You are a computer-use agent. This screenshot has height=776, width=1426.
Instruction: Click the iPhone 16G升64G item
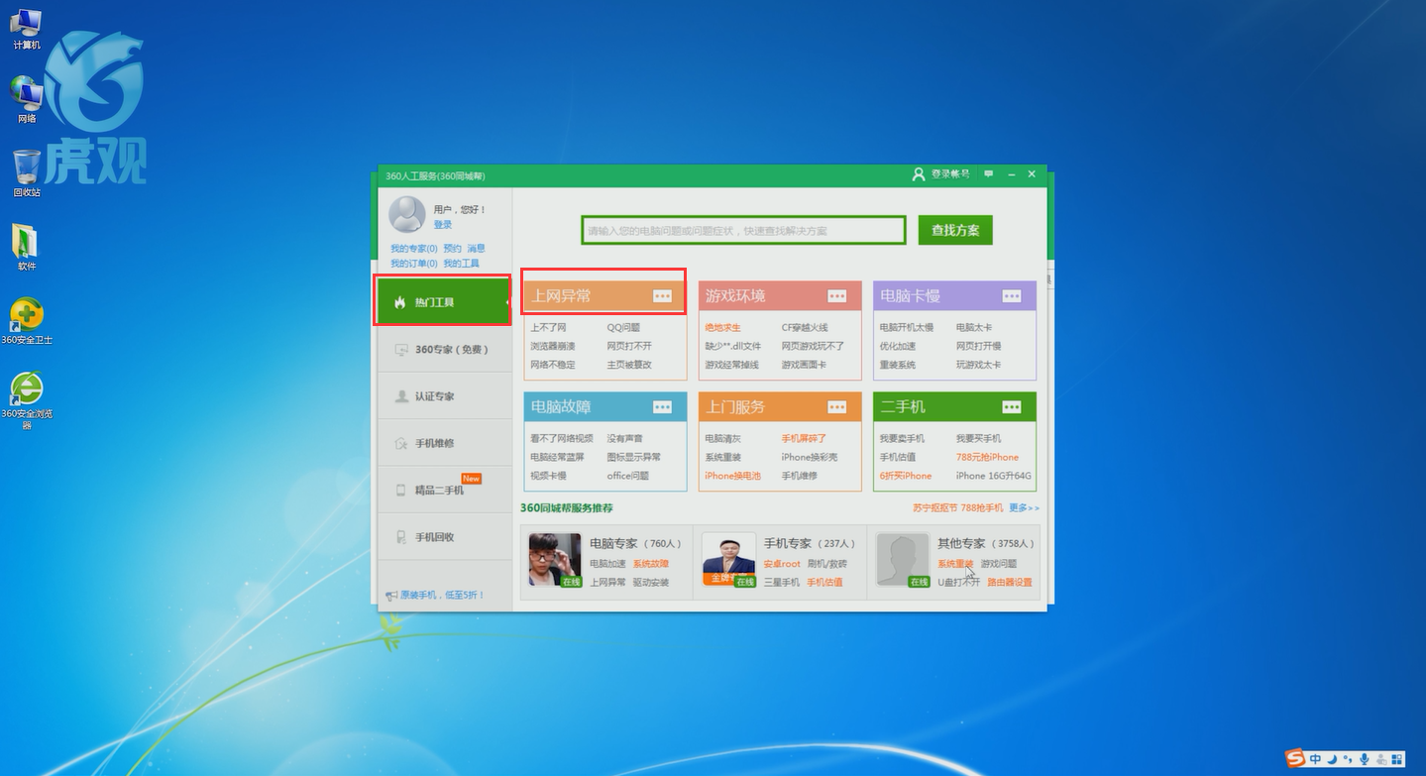point(994,476)
